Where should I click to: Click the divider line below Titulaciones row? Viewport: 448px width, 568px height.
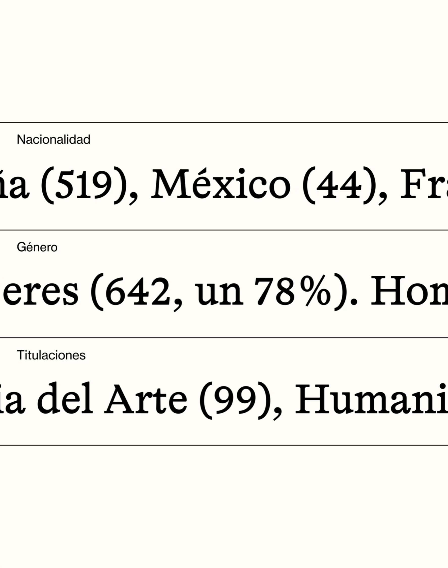click(224, 445)
